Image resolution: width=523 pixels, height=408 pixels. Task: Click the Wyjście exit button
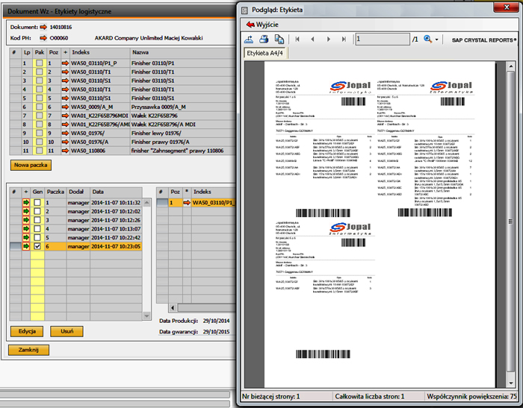(262, 25)
